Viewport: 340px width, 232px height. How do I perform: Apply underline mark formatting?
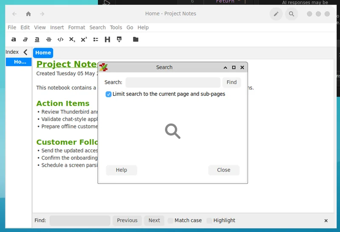pos(37,39)
